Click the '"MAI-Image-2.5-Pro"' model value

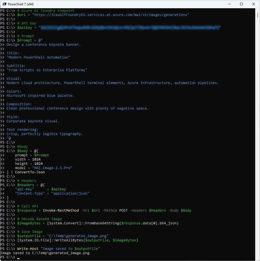pos(52,168)
